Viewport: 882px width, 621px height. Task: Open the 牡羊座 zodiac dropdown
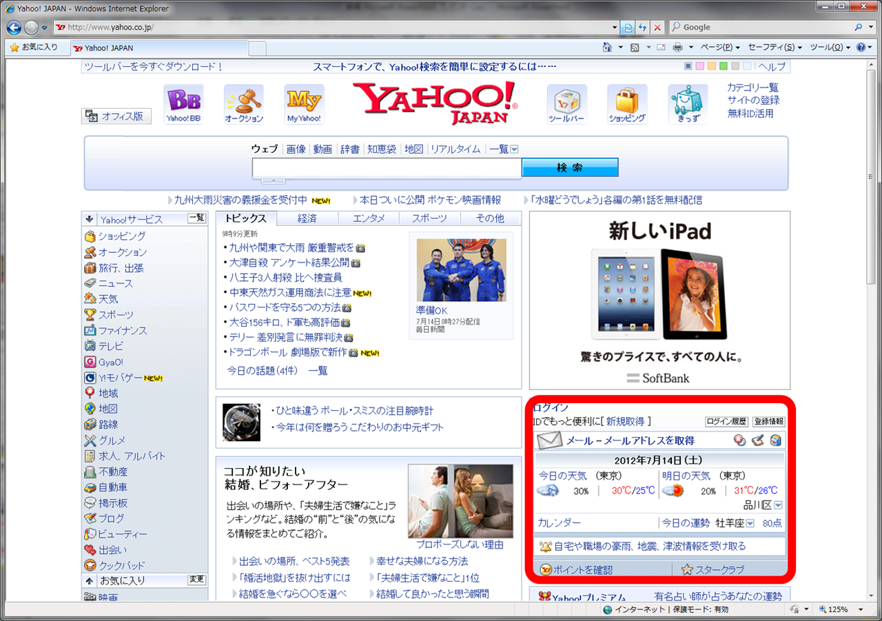(750, 524)
